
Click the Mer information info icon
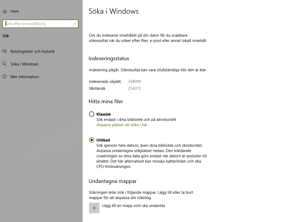click(x=5, y=77)
